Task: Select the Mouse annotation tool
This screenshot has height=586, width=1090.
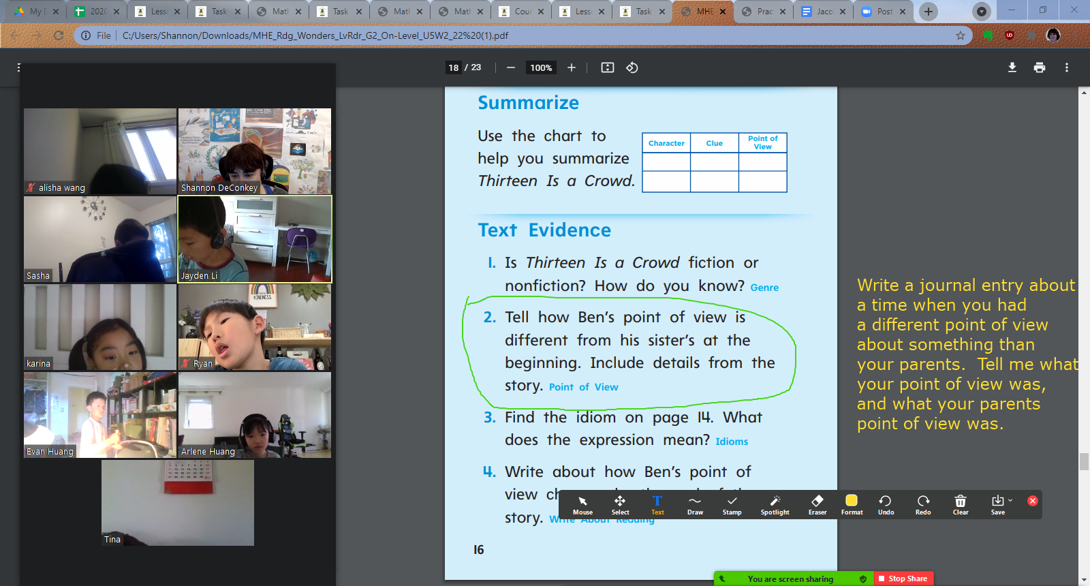Action: tap(582, 505)
